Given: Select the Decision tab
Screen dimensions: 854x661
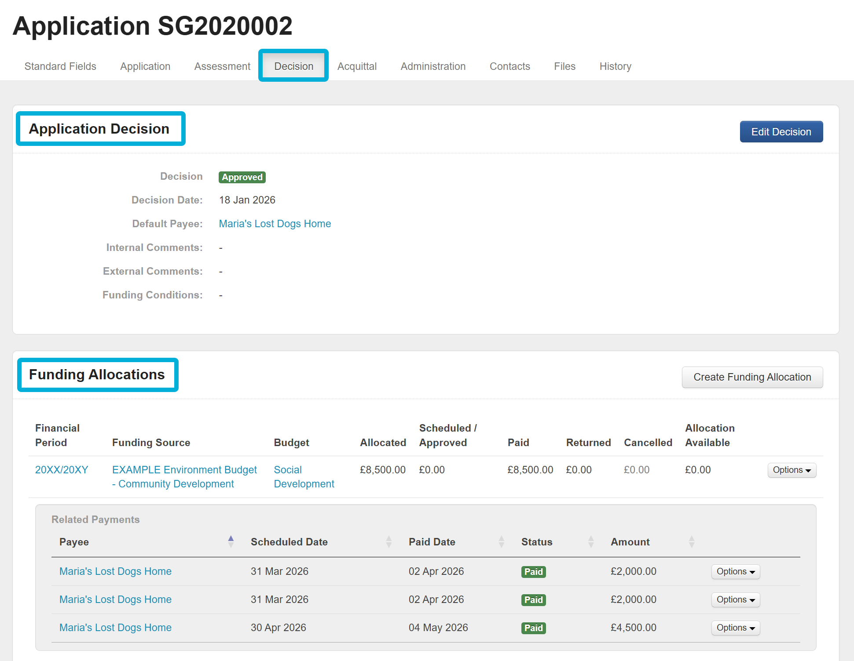Looking at the screenshot, I should point(294,66).
